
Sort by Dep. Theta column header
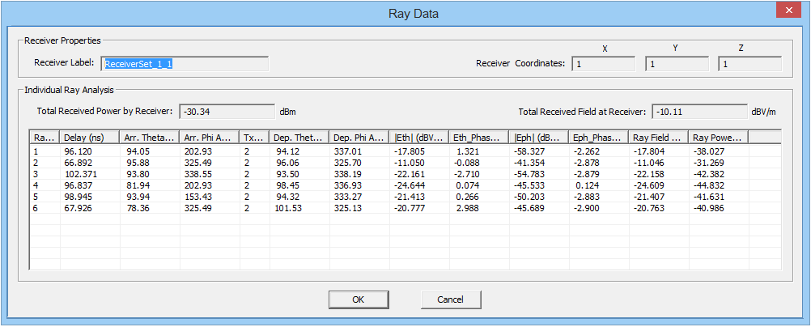pyautogui.click(x=299, y=138)
